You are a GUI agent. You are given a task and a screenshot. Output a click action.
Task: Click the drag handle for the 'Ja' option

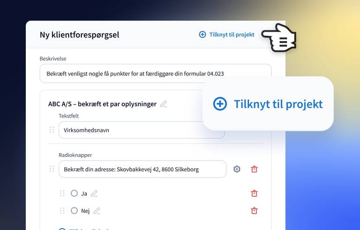tap(62, 193)
